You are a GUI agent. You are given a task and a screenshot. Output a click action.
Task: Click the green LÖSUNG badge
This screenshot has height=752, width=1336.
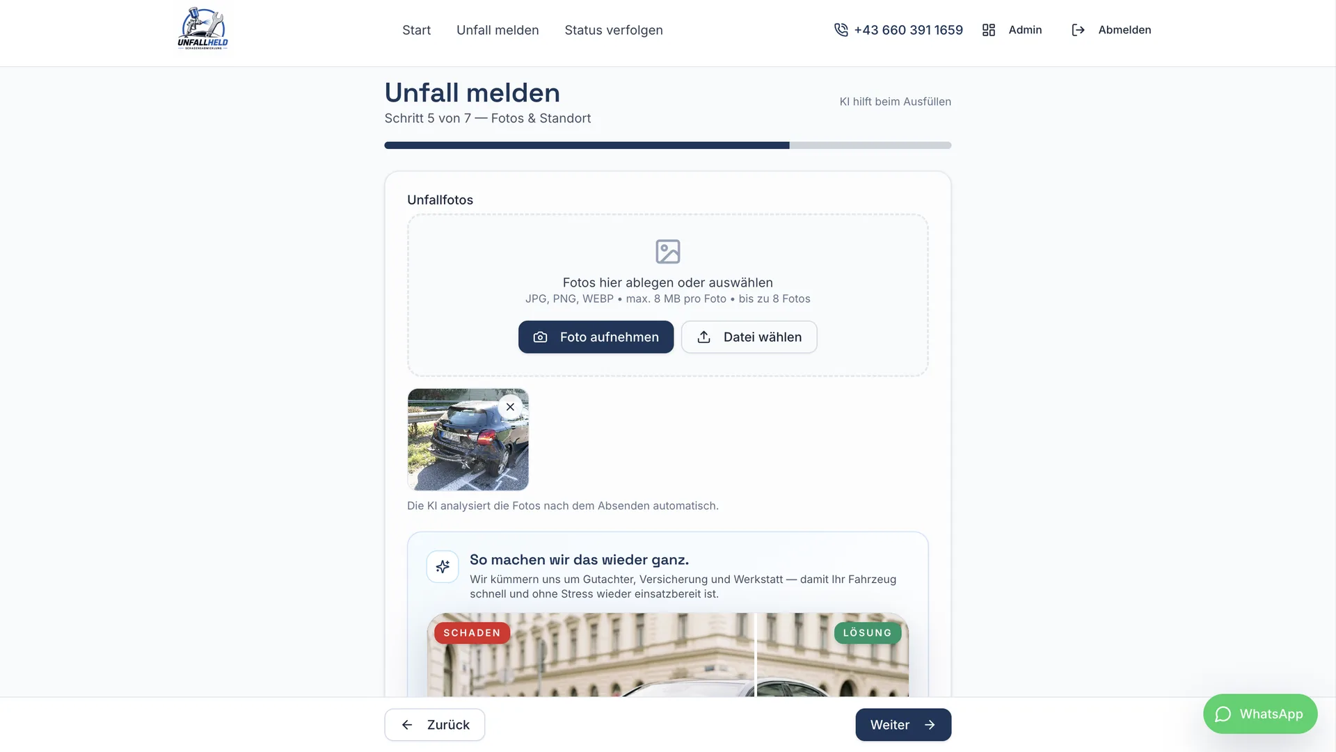click(867, 633)
